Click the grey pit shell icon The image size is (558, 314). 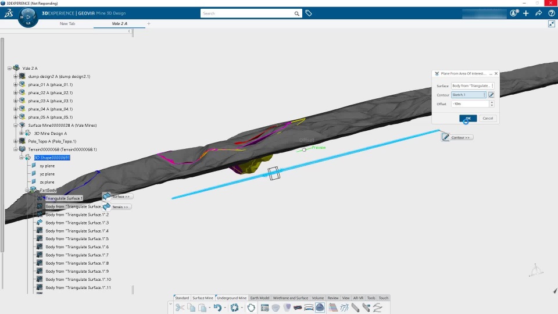pos(276,308)
